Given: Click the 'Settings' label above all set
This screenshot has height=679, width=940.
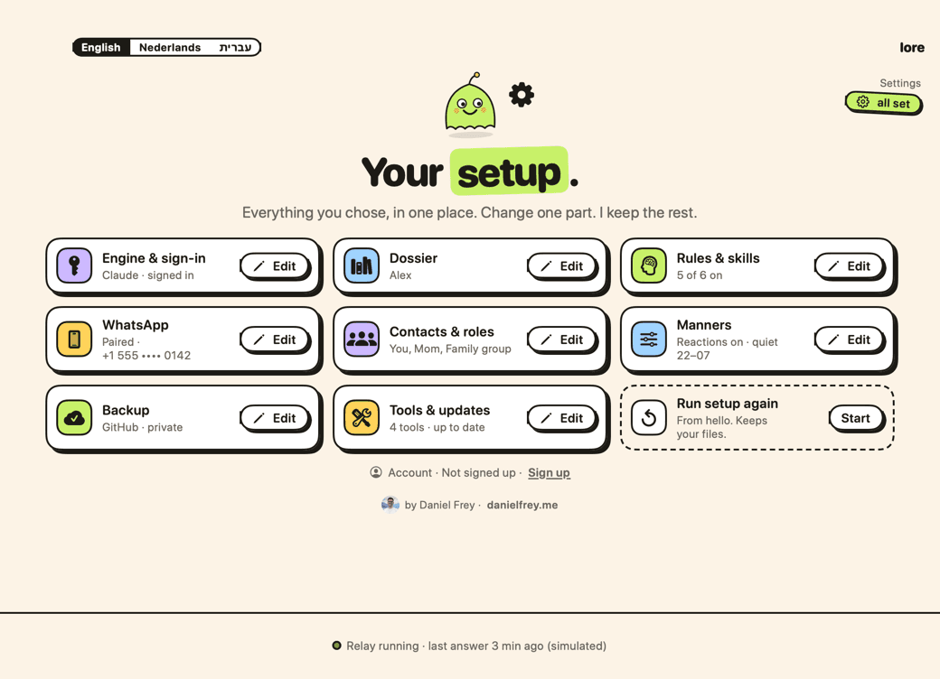Looking at the screenshot, I should click(x=900, y=83).
